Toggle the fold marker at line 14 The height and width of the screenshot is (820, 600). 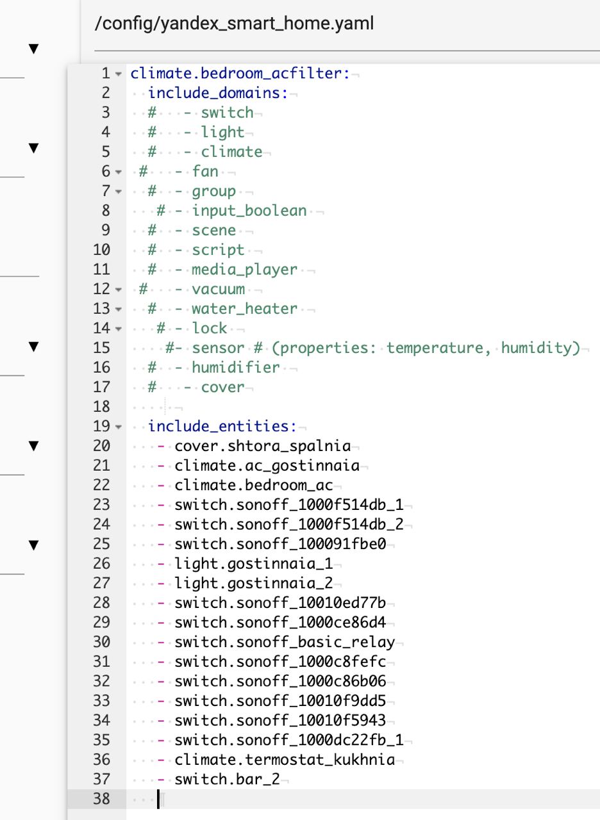[119, 329]
